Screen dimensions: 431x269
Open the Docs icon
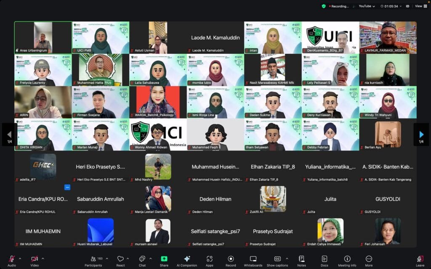click(324, 261)
